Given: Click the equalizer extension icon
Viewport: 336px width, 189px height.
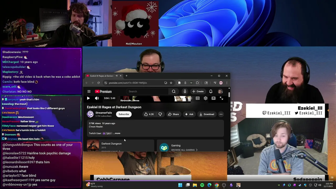Looking at the screenshot, I should click(x=191, y=83).
